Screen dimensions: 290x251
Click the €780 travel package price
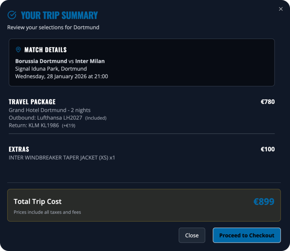268,102
